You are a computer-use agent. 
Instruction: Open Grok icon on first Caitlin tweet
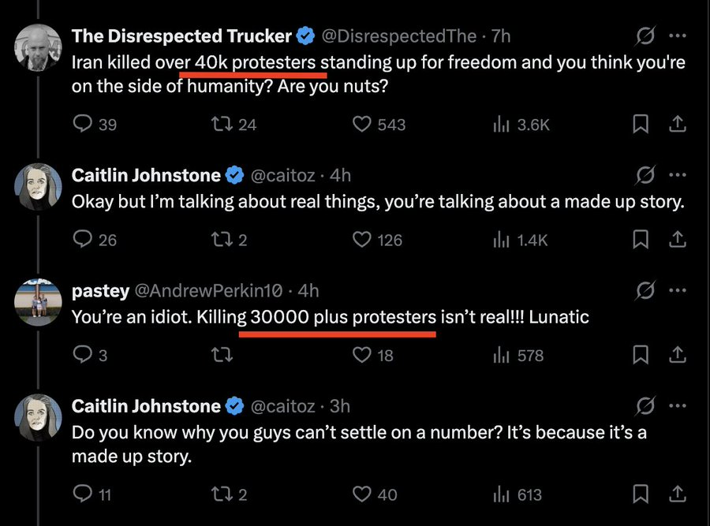645,175
